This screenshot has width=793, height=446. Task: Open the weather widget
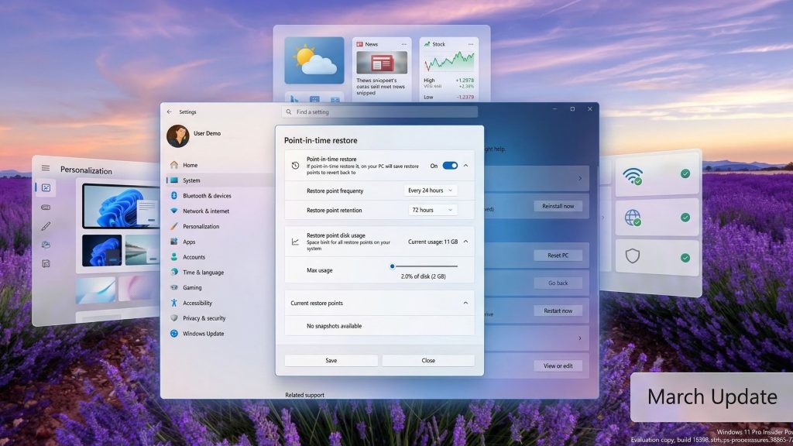[x=313, y=60]
